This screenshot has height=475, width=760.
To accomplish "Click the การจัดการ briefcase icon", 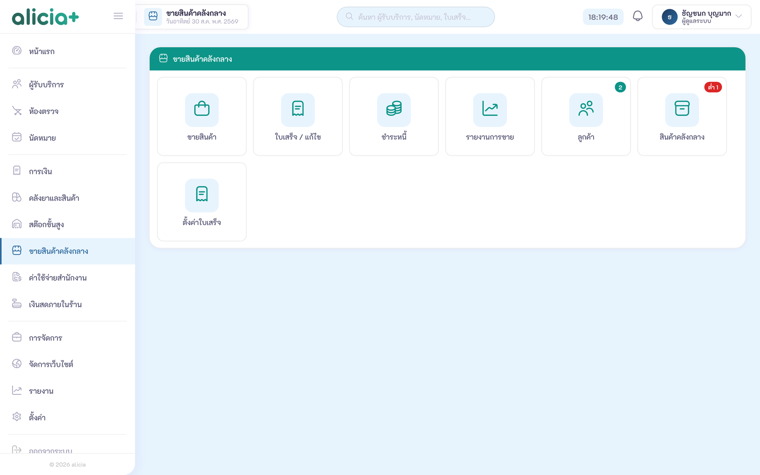I will (17, 337).
